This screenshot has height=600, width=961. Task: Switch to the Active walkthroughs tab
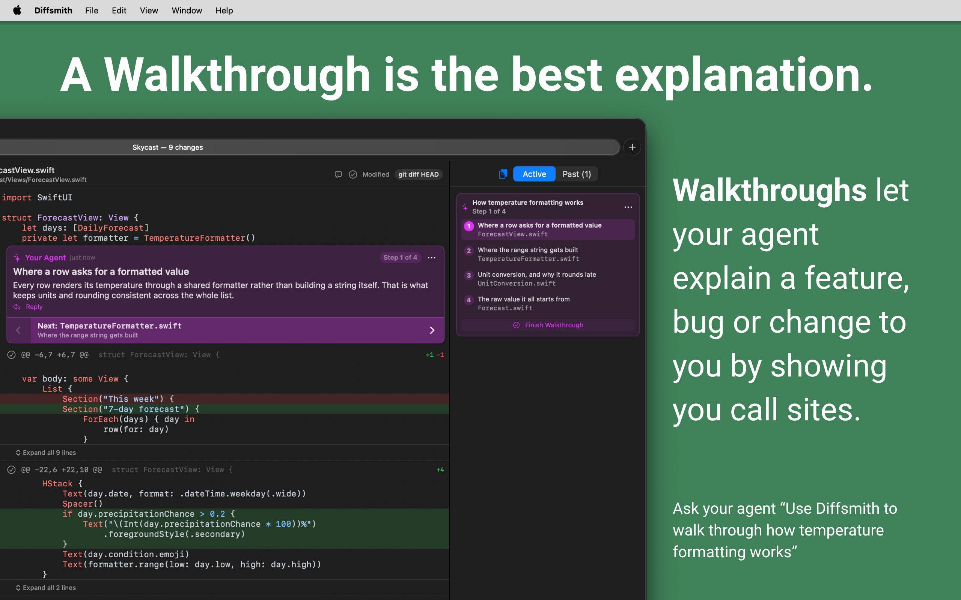(x=534, y=174)
